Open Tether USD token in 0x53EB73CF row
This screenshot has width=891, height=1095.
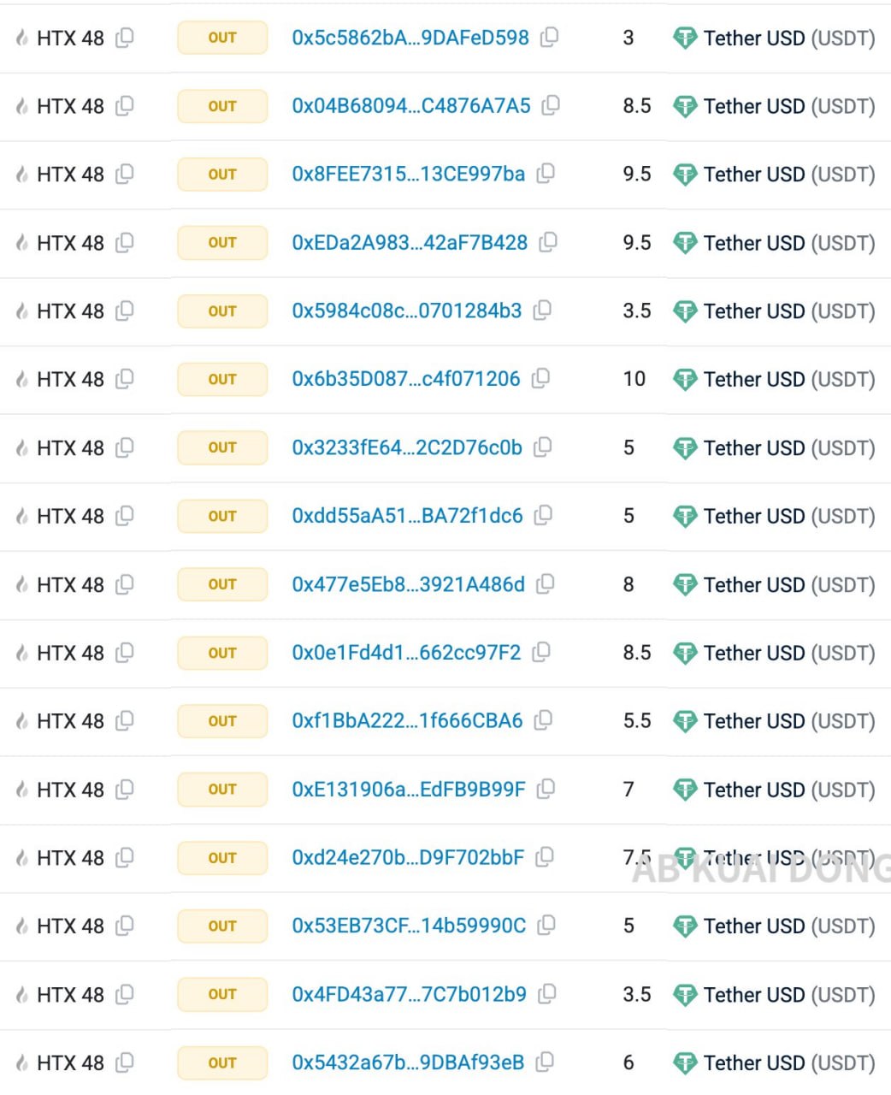pos(789,926)
